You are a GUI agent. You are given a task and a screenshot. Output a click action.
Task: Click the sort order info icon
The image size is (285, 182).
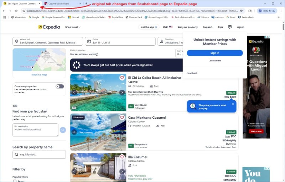(97, 54)
